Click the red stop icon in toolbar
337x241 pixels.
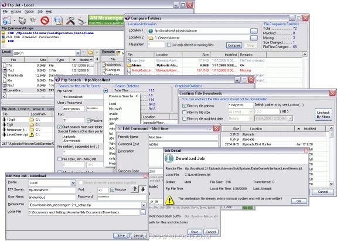click(45, 21)
